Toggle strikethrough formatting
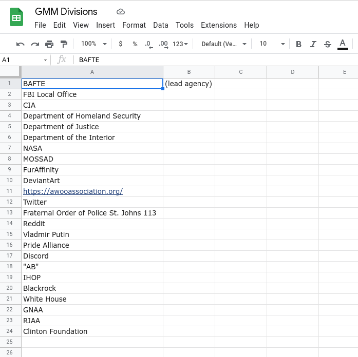Image resolution: width=358 pixels, height=357 pixels. coord(328,44)
